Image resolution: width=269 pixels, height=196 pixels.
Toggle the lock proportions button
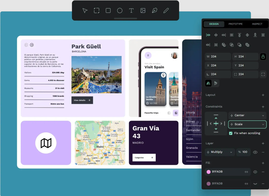(x=263, y=57)
